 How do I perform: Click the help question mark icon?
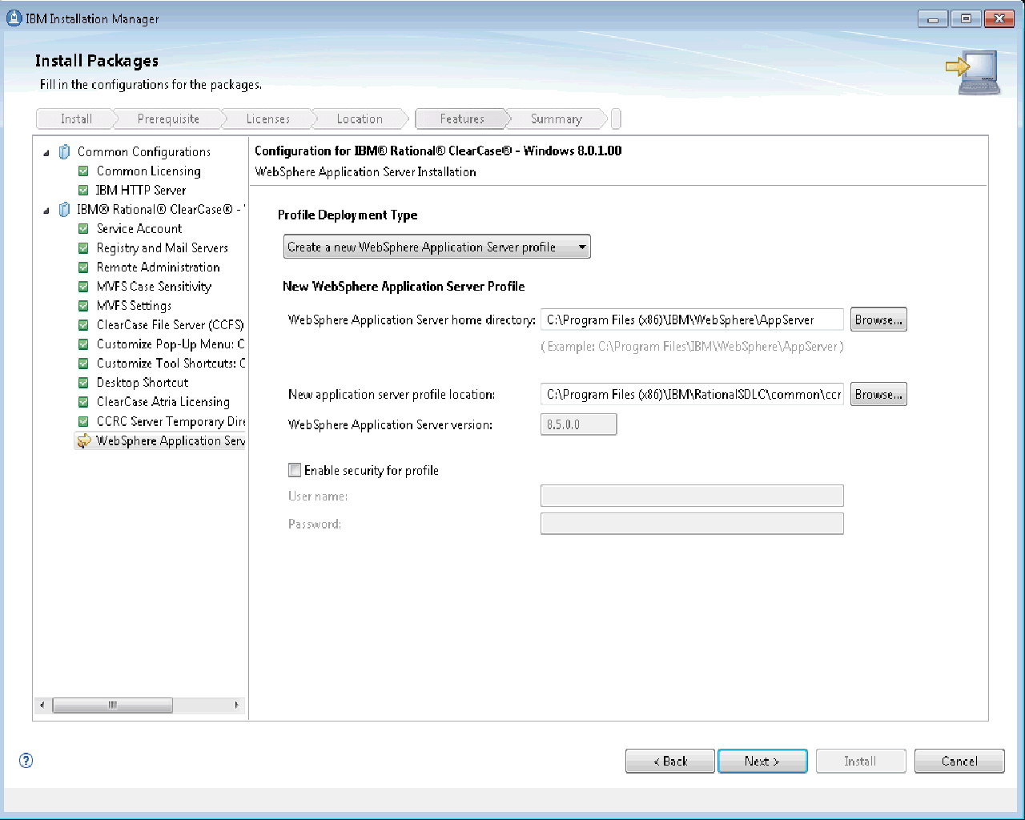pyautogui.click(x=26, y=760)
